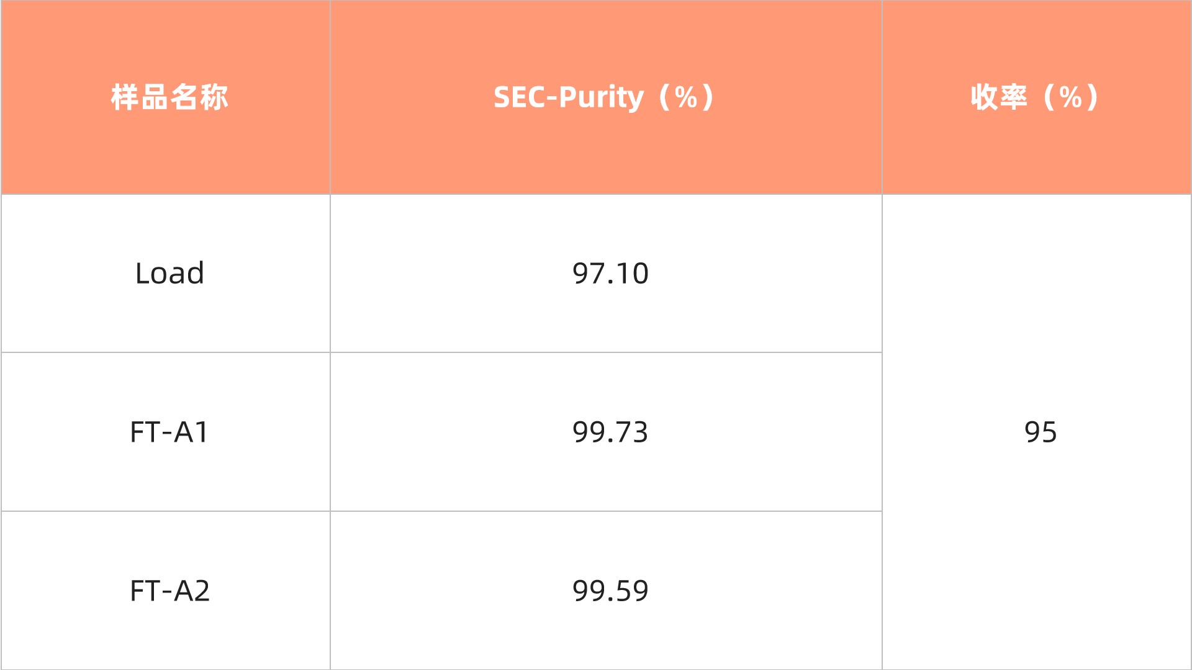1192x670 pixels.
Task: Click the 样品名称 header text
Action: 169,97
